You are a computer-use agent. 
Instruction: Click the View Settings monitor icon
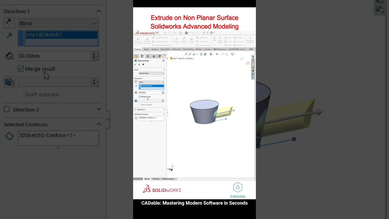(x=232, y=54)
